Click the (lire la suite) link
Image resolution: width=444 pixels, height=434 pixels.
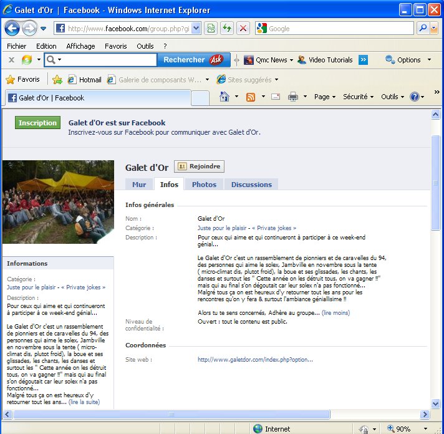84,402
